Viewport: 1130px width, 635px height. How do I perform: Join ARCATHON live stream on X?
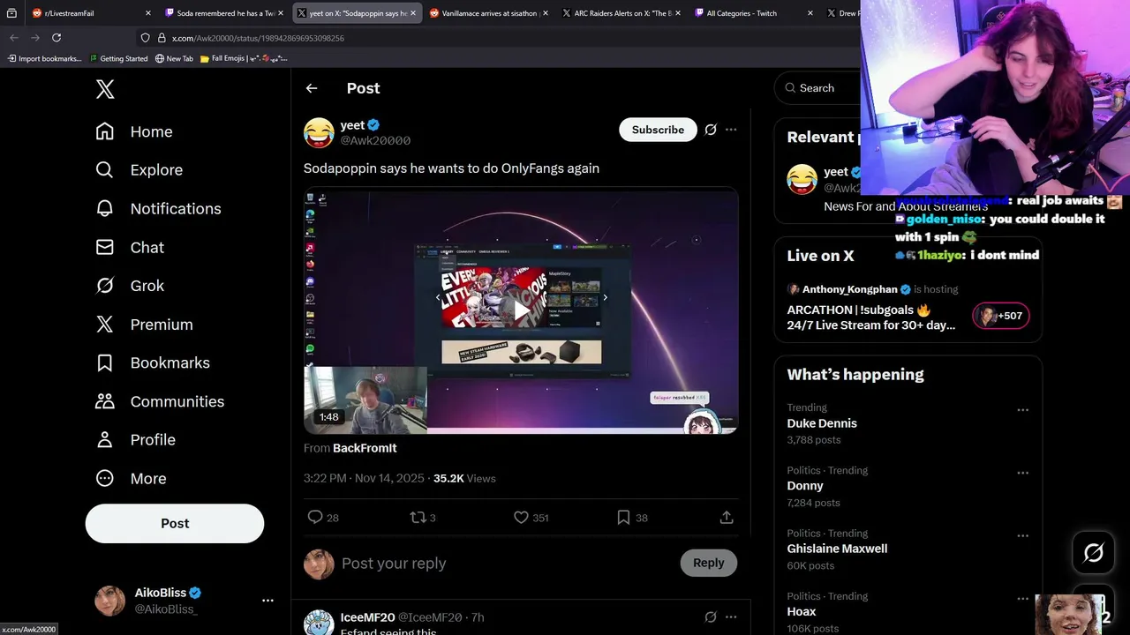[871, 317]
